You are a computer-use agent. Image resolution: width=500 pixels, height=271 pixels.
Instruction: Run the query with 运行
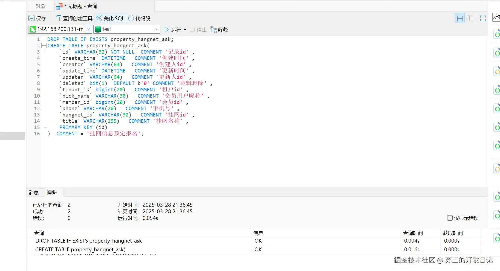[x=173, y=30]
